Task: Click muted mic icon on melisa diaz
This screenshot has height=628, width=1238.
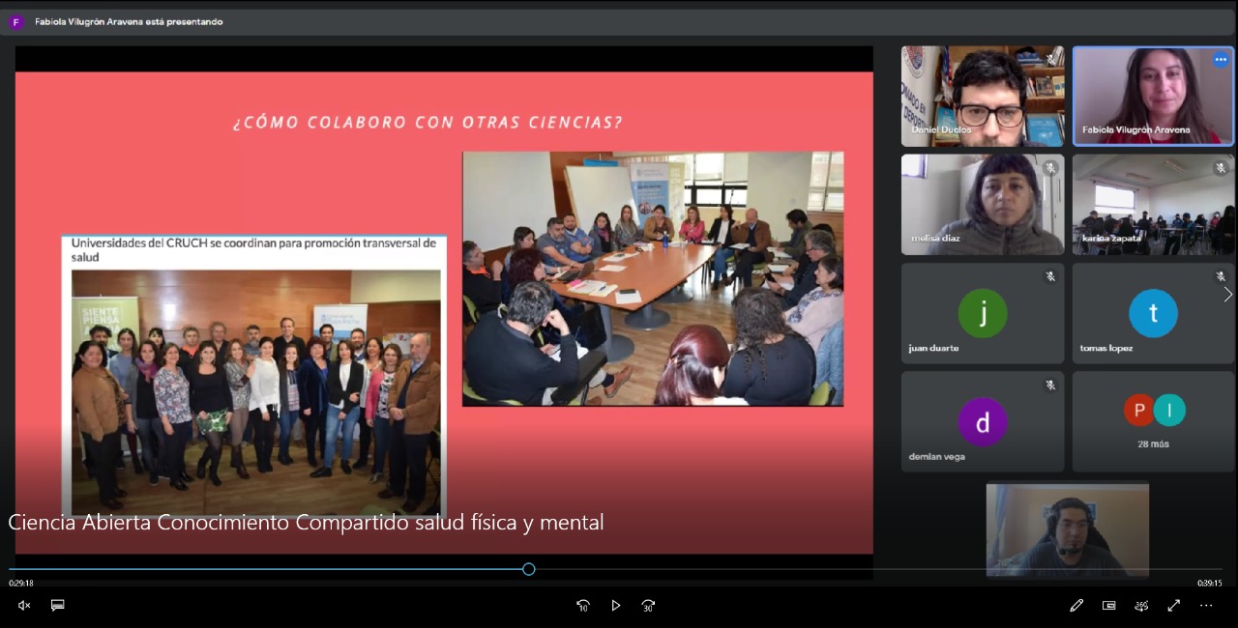Action: (x=1050, y=168)
